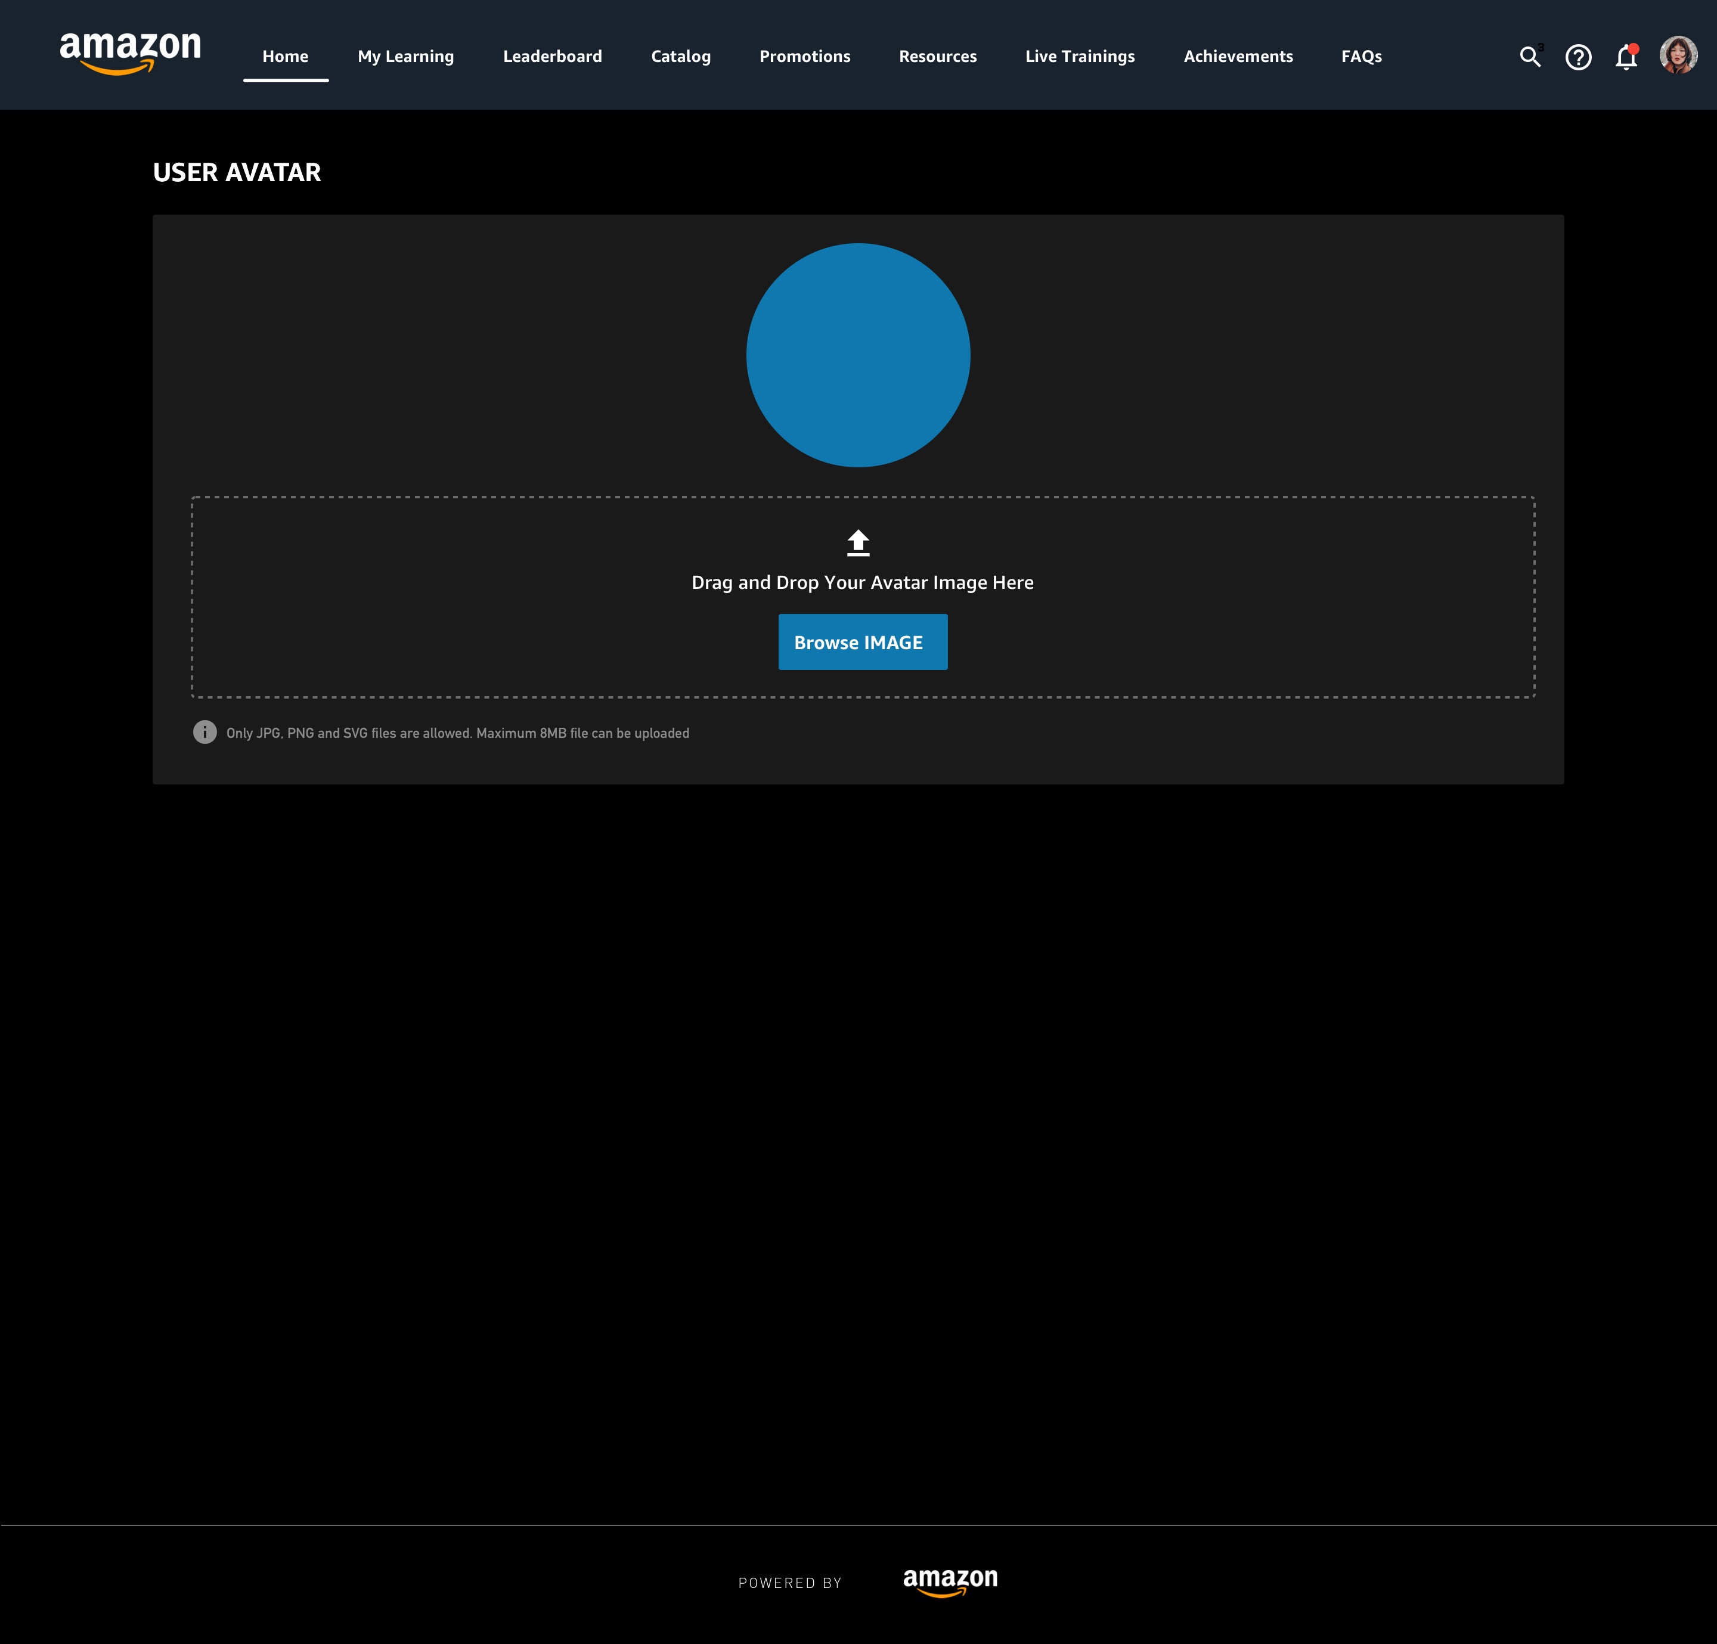The width and height of the screenshot is (1717, 1644).
Task: Open the user profile avatar menu
Action: (1678, 55)
